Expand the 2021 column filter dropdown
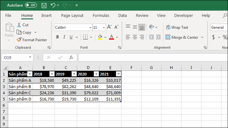 tap(118, 74)
